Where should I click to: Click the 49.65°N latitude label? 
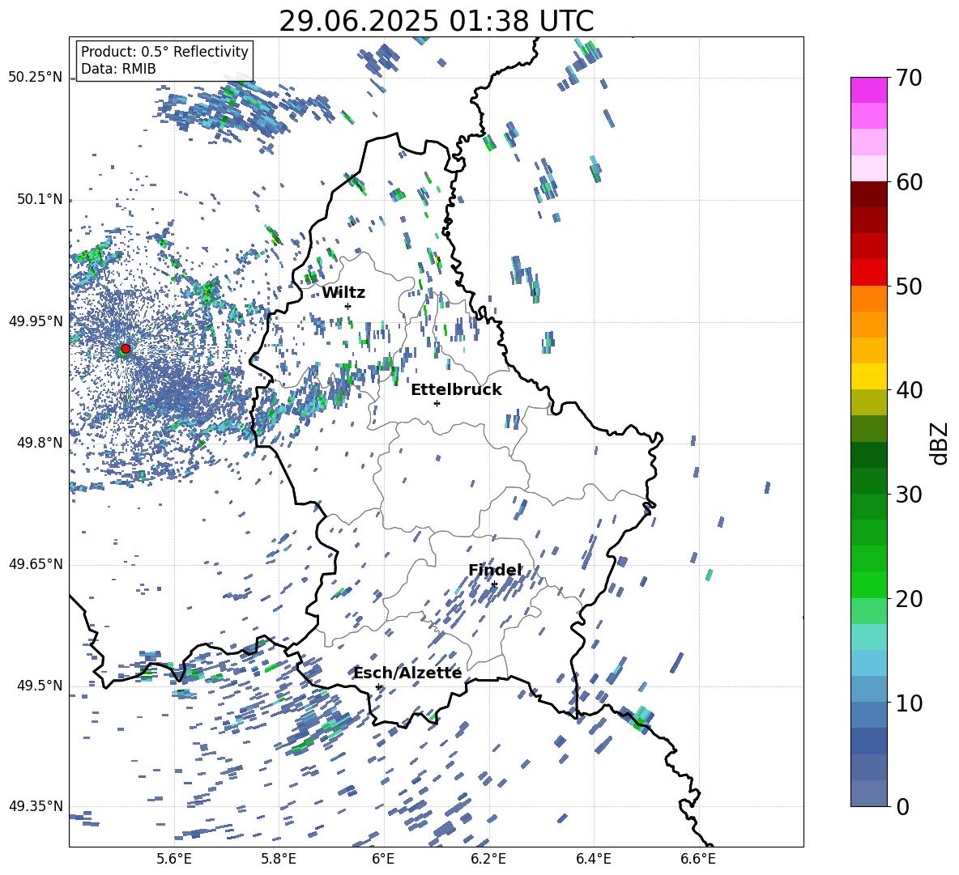click(x=36, y=564)
